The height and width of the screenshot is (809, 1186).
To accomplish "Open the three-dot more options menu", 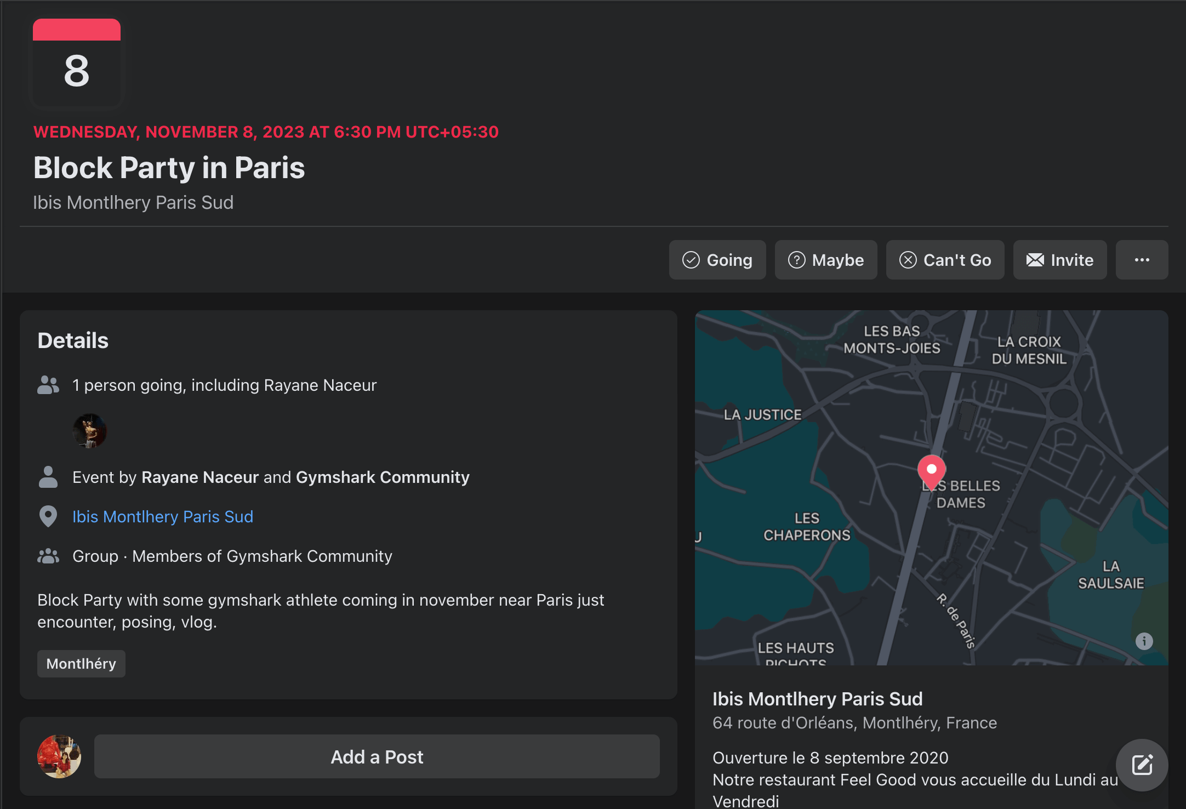I will click(1142, 260).
